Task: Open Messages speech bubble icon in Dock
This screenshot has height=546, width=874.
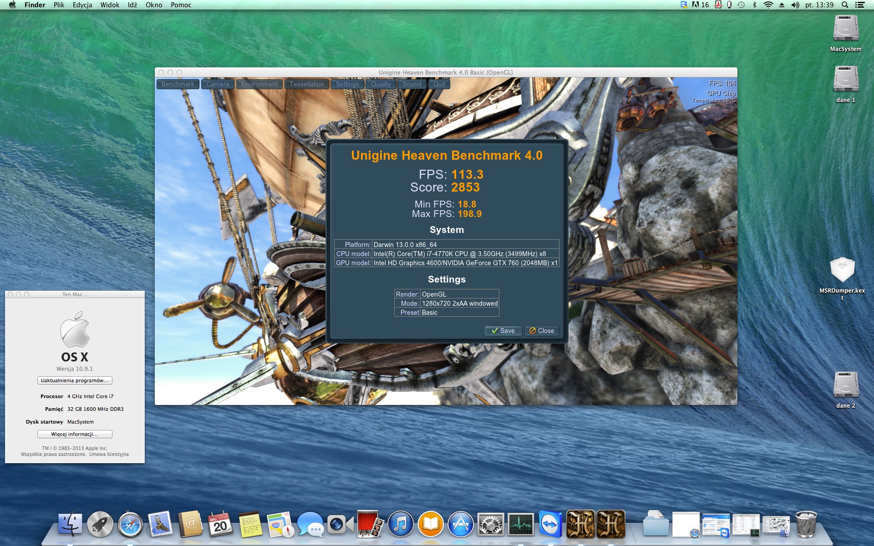Action: point(310,524)
